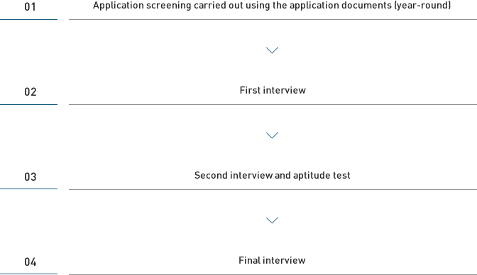Click the gray divider under Final interview
The height and width of the screenshot is (275, 477).
(273, 274)
